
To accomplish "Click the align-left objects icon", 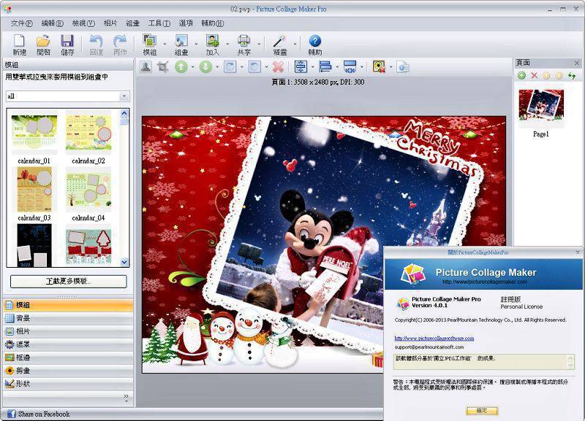I will coord(325,67).
